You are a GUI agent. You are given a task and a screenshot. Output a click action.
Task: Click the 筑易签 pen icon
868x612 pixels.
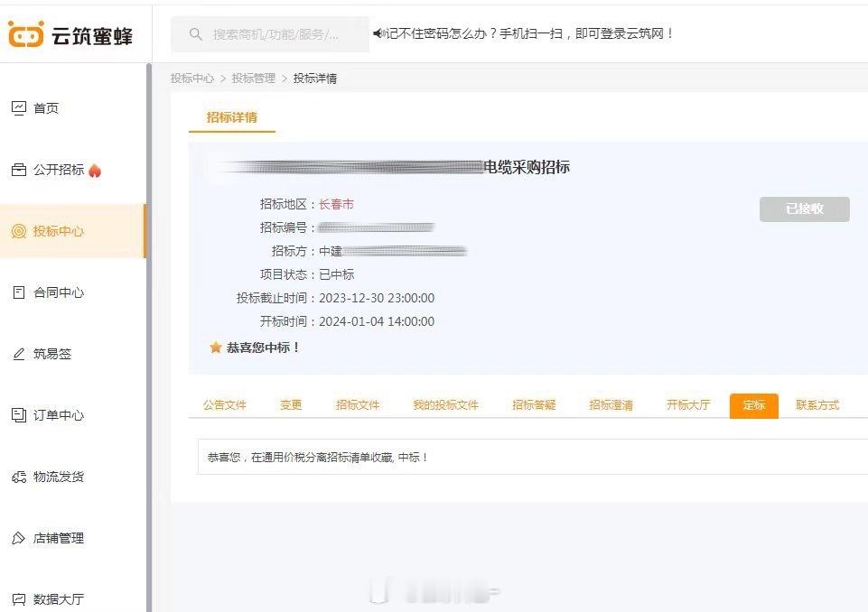[x=19, y=354]
